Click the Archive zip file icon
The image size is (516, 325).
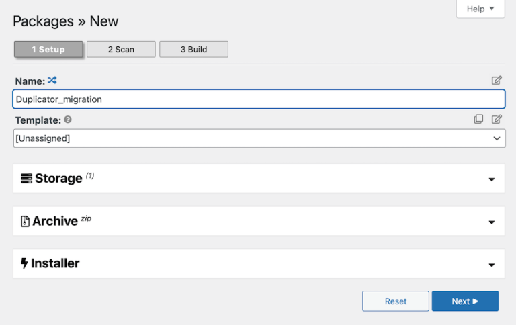click(x=25, y=221)
